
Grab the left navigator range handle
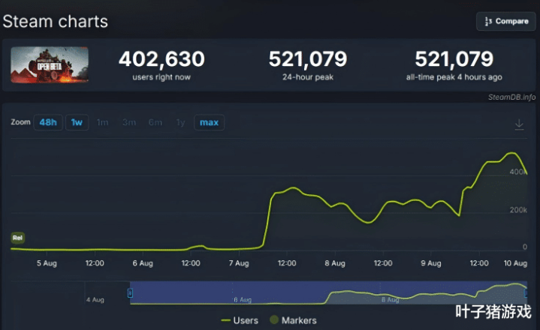point(130,292)
